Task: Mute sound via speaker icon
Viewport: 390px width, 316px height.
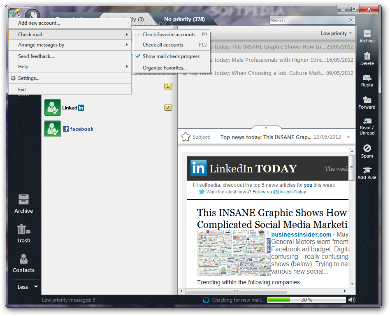Action: click(352, 300)
